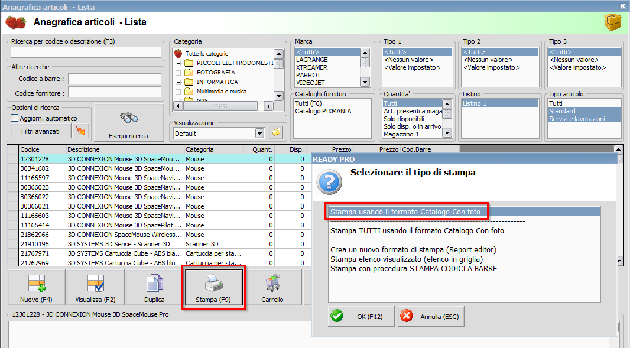Click the Marca list scroll-down arrow
The width and height of the screenshot is (630, 348).
[x=365, y=82]
